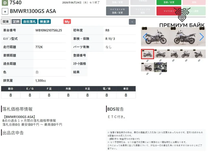208x156 pixels.
Task: Click the 外装 score column header
Action: (68, 89)
